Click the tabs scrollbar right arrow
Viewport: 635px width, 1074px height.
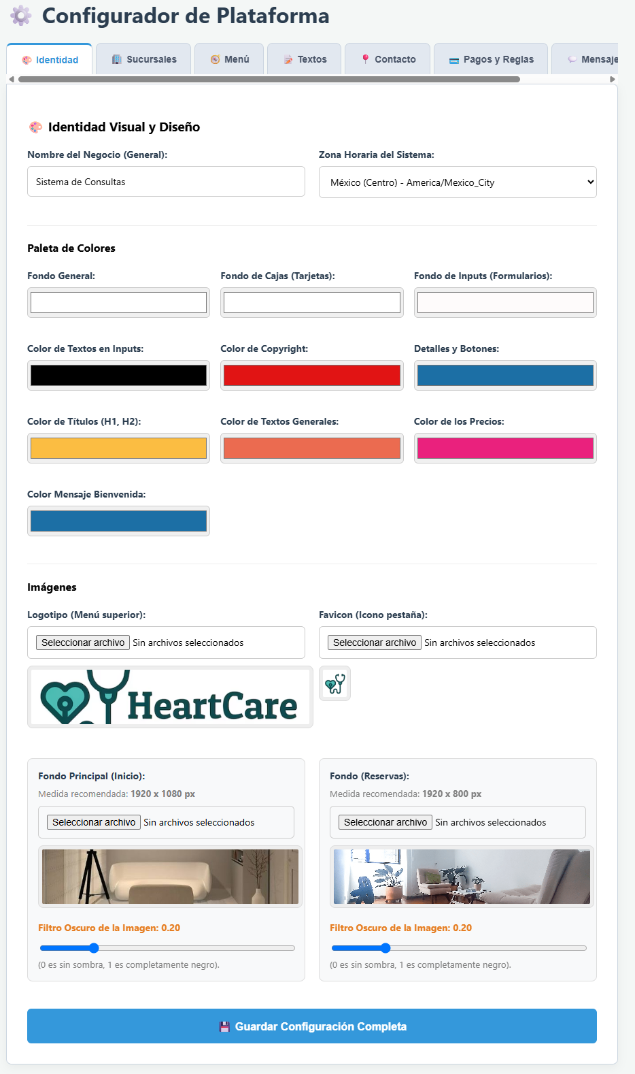click(613, 79)
